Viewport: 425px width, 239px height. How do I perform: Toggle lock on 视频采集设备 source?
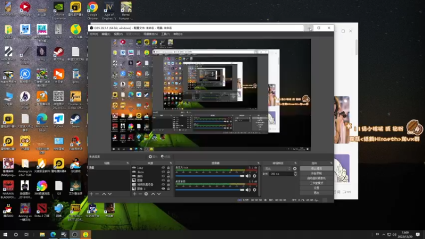coord(168,184)
